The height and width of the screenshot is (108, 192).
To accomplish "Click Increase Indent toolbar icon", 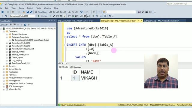I will (105, 16).
